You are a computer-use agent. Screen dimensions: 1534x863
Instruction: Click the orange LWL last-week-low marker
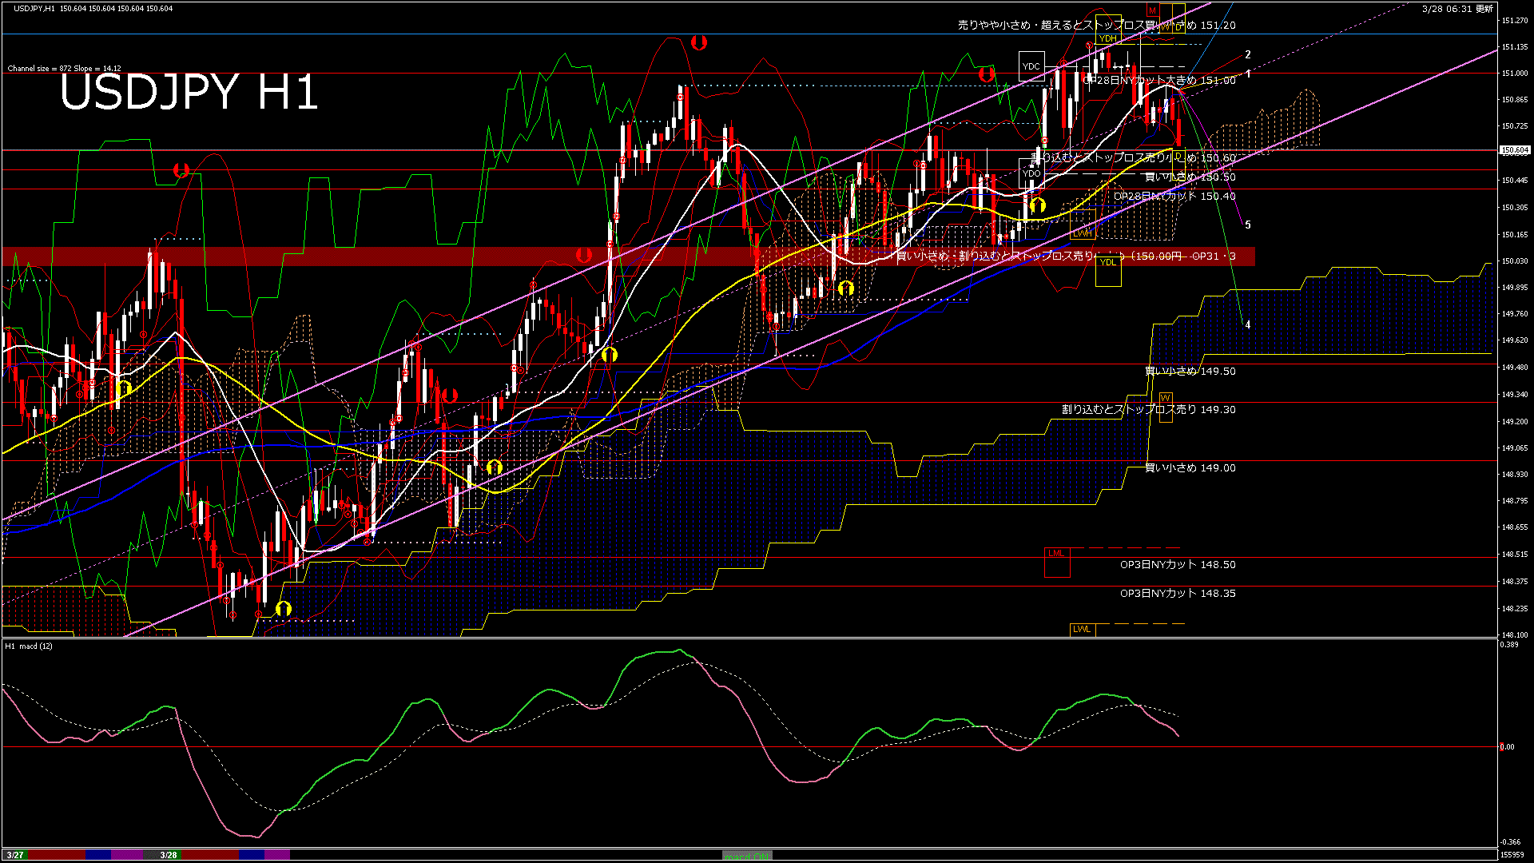(x=1082, y=629)
